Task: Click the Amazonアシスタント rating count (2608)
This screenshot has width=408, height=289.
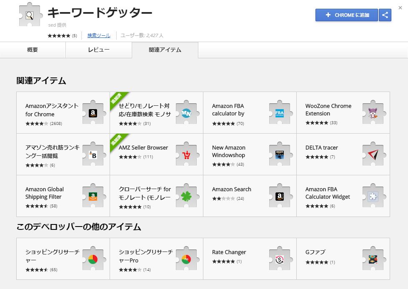Action: (56, 123)
